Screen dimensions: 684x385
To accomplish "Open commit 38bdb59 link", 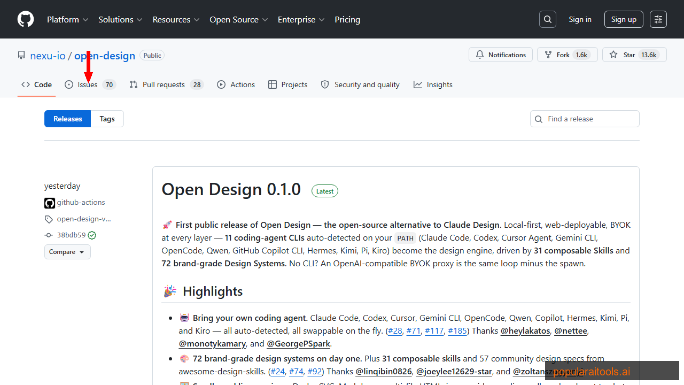I will pos(71,235).
